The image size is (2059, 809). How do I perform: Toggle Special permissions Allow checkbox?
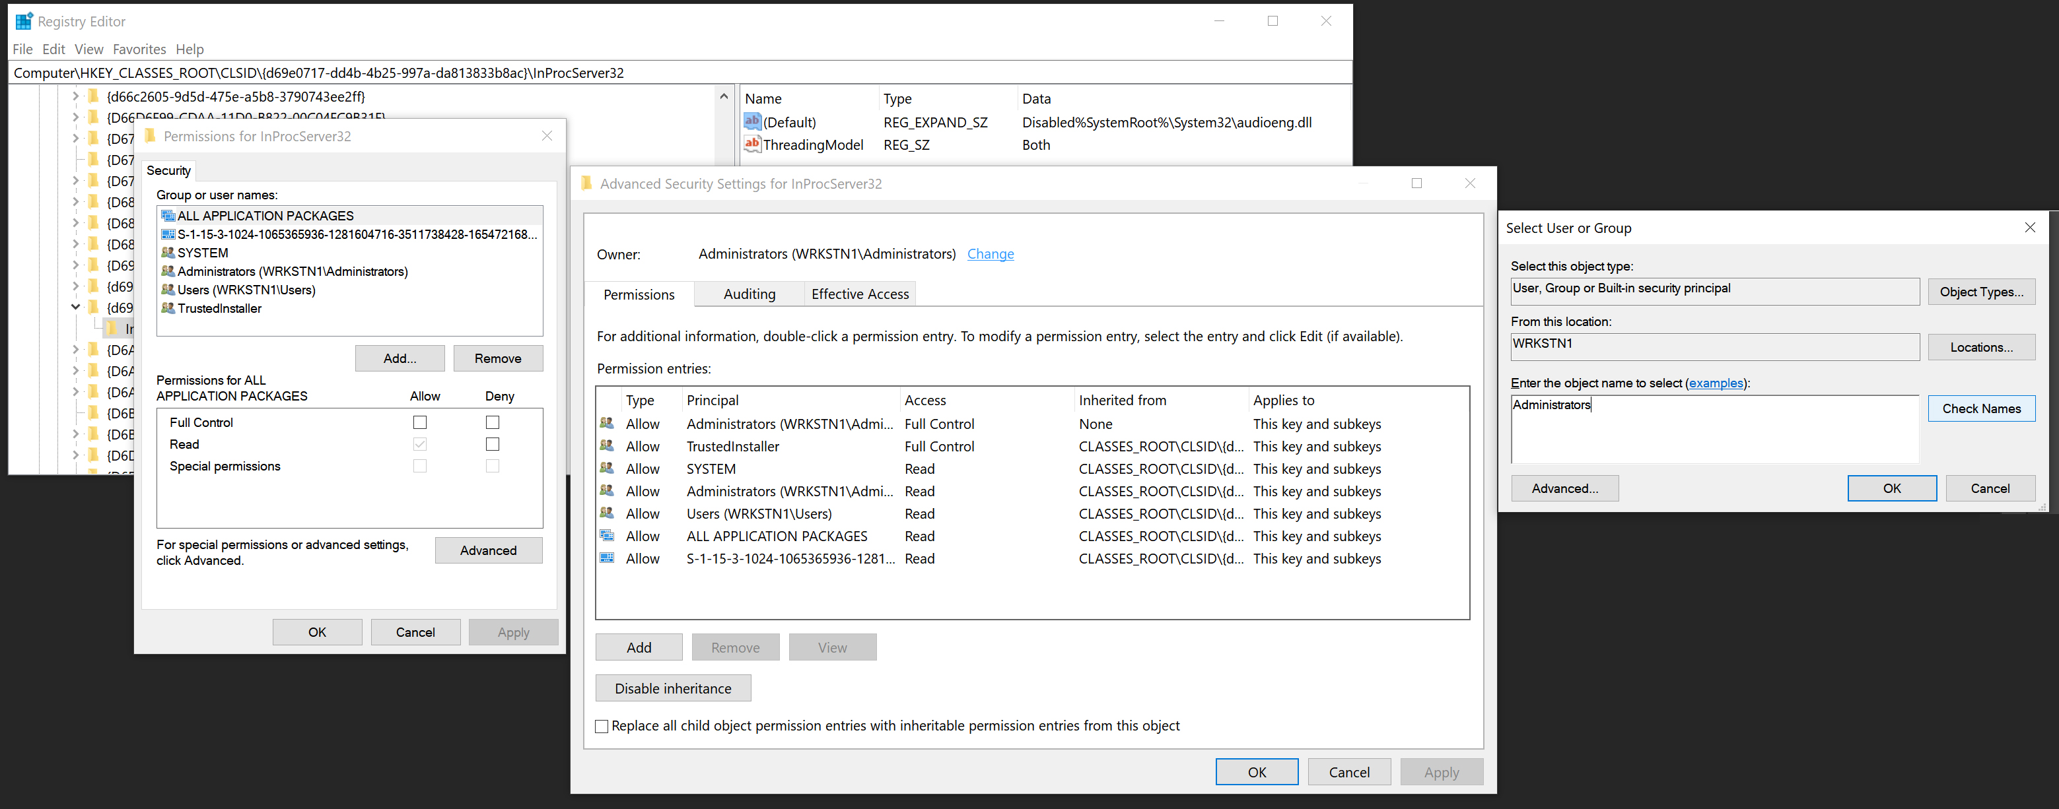click(419, 466)
